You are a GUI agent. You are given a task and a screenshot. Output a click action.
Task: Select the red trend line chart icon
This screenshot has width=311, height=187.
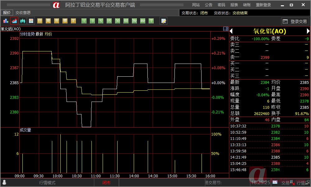point(14,21)
